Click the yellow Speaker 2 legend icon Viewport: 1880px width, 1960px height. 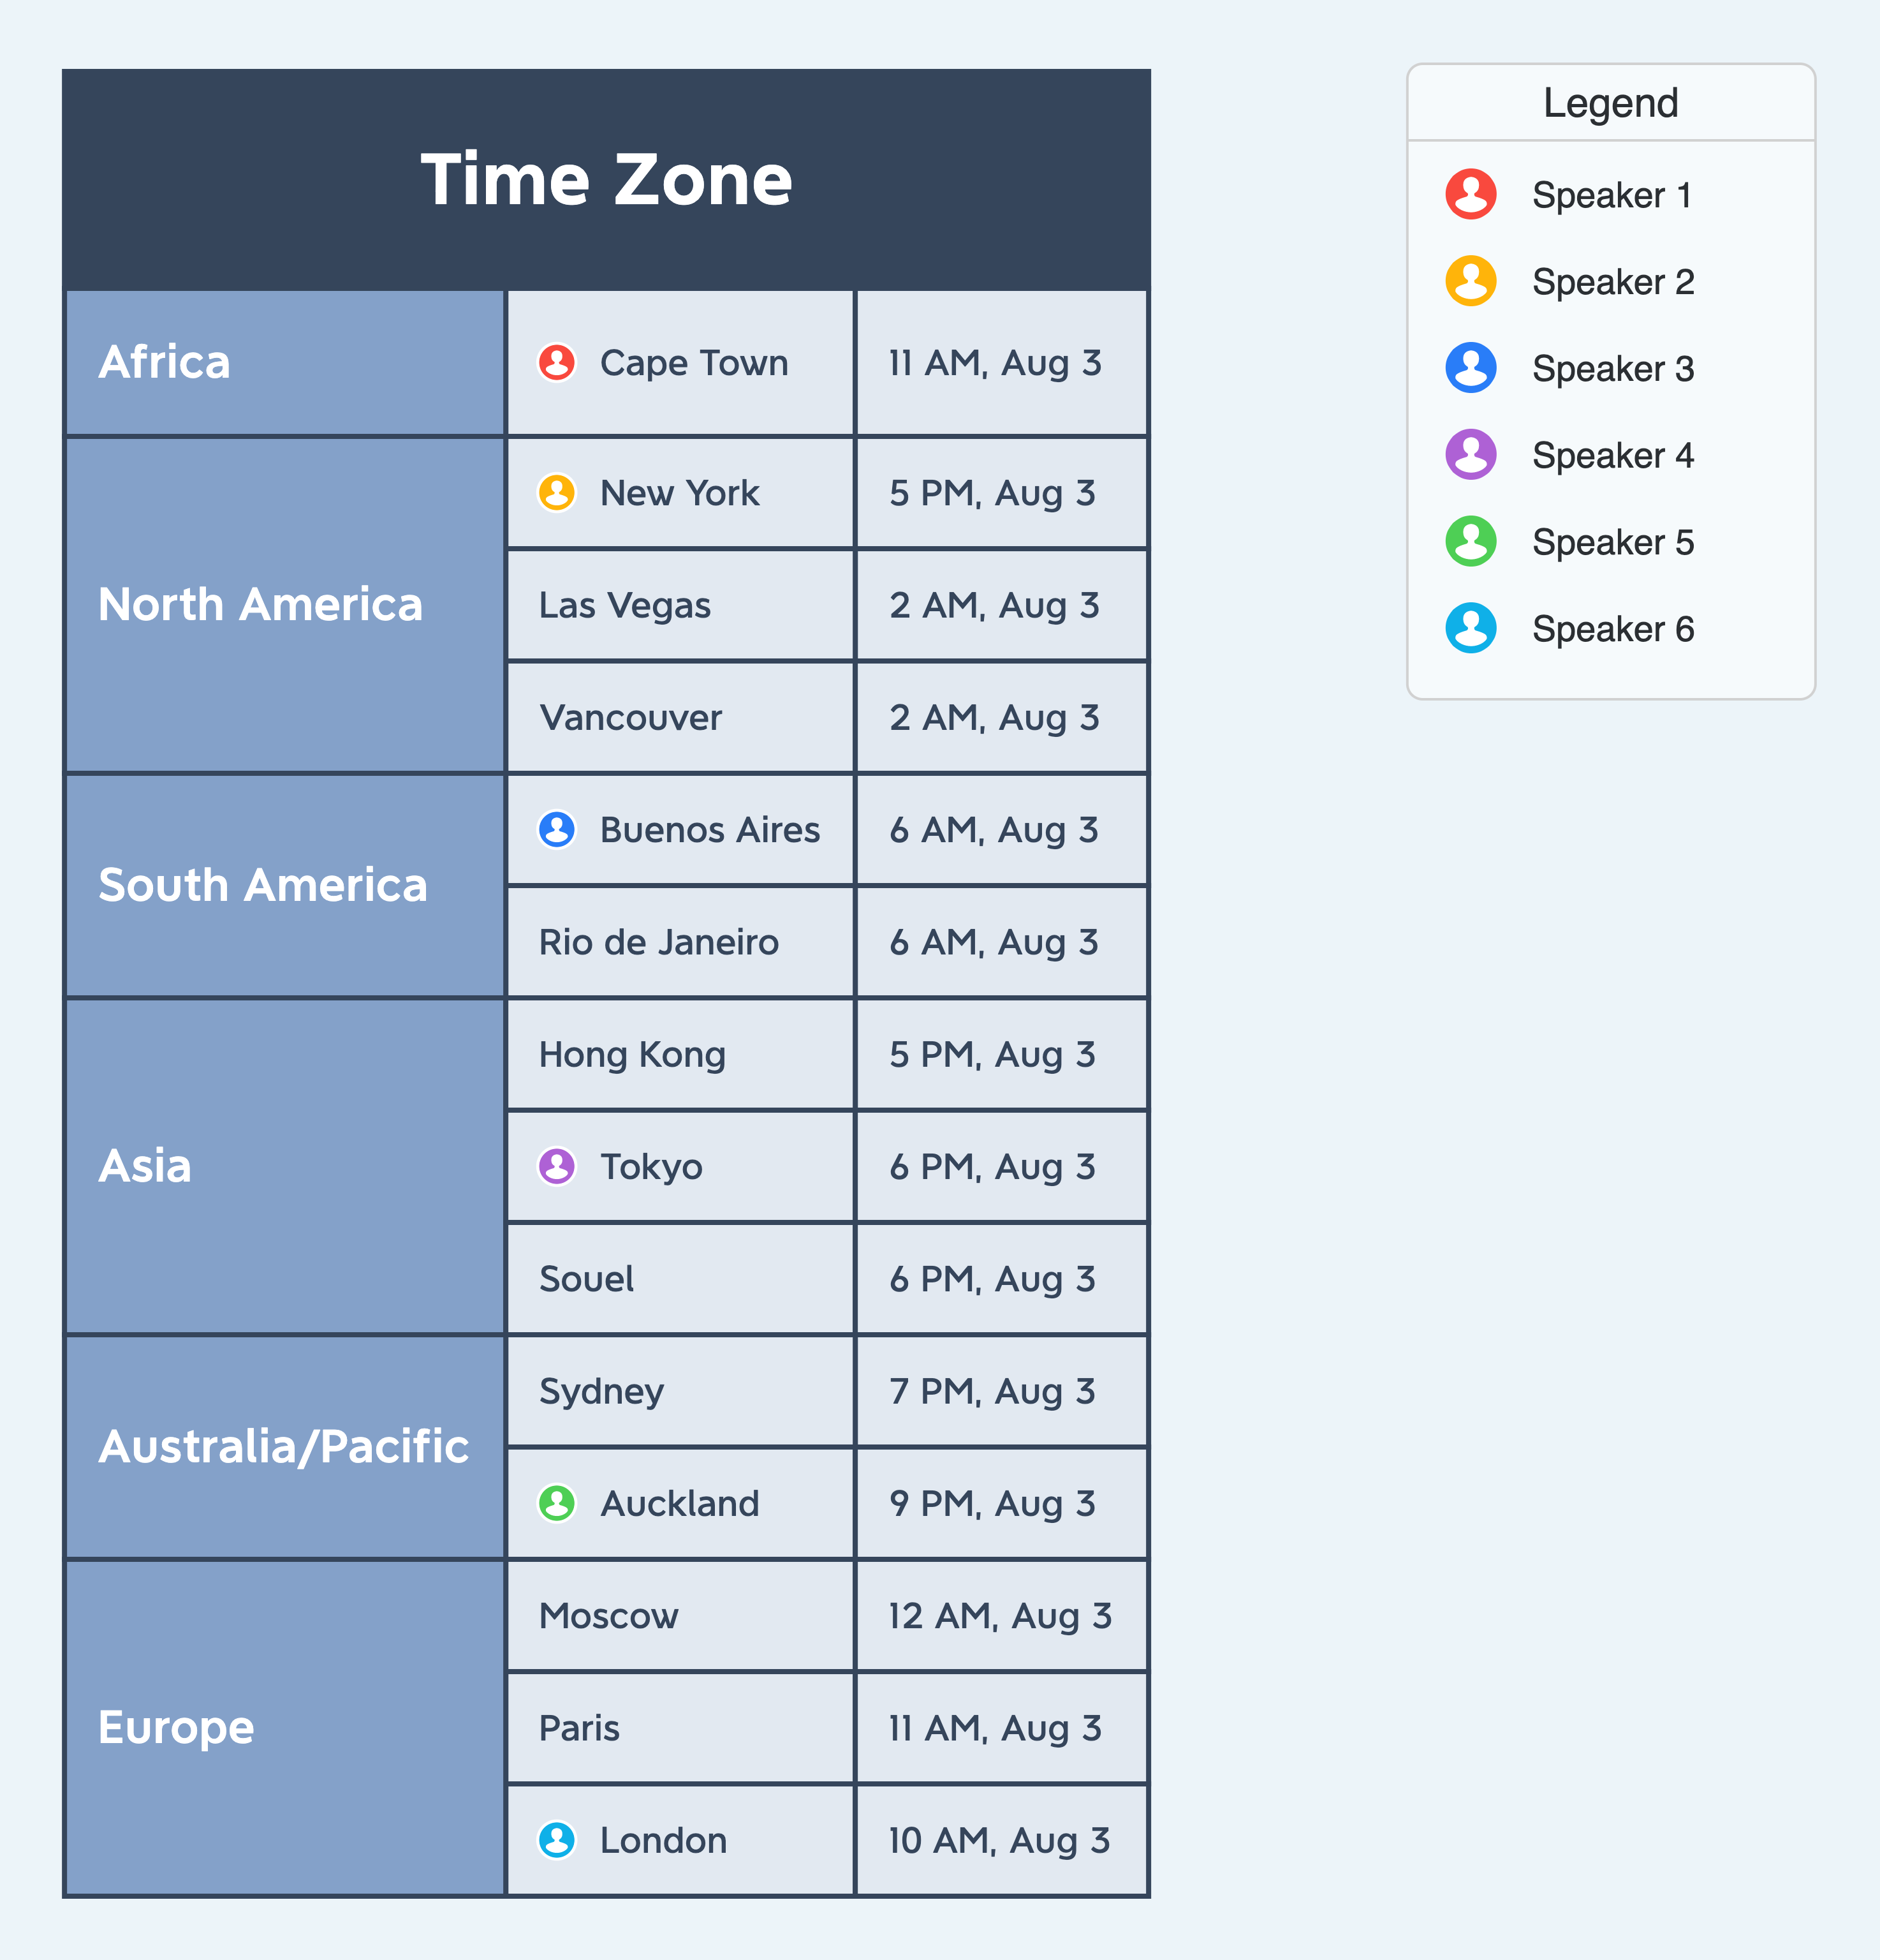click(1470, 281)
